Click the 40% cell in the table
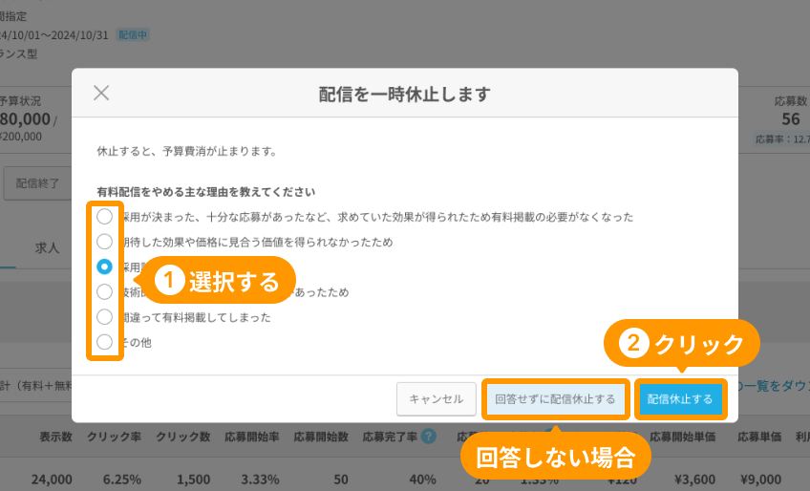 [422, 480]
